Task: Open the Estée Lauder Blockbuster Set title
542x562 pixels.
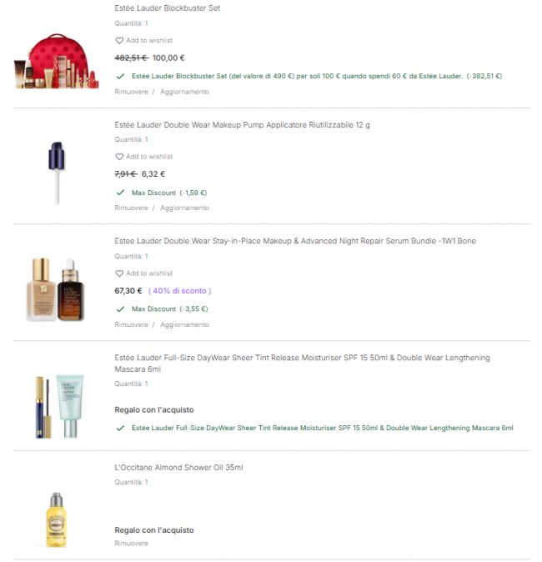Action: click(167, 8)
